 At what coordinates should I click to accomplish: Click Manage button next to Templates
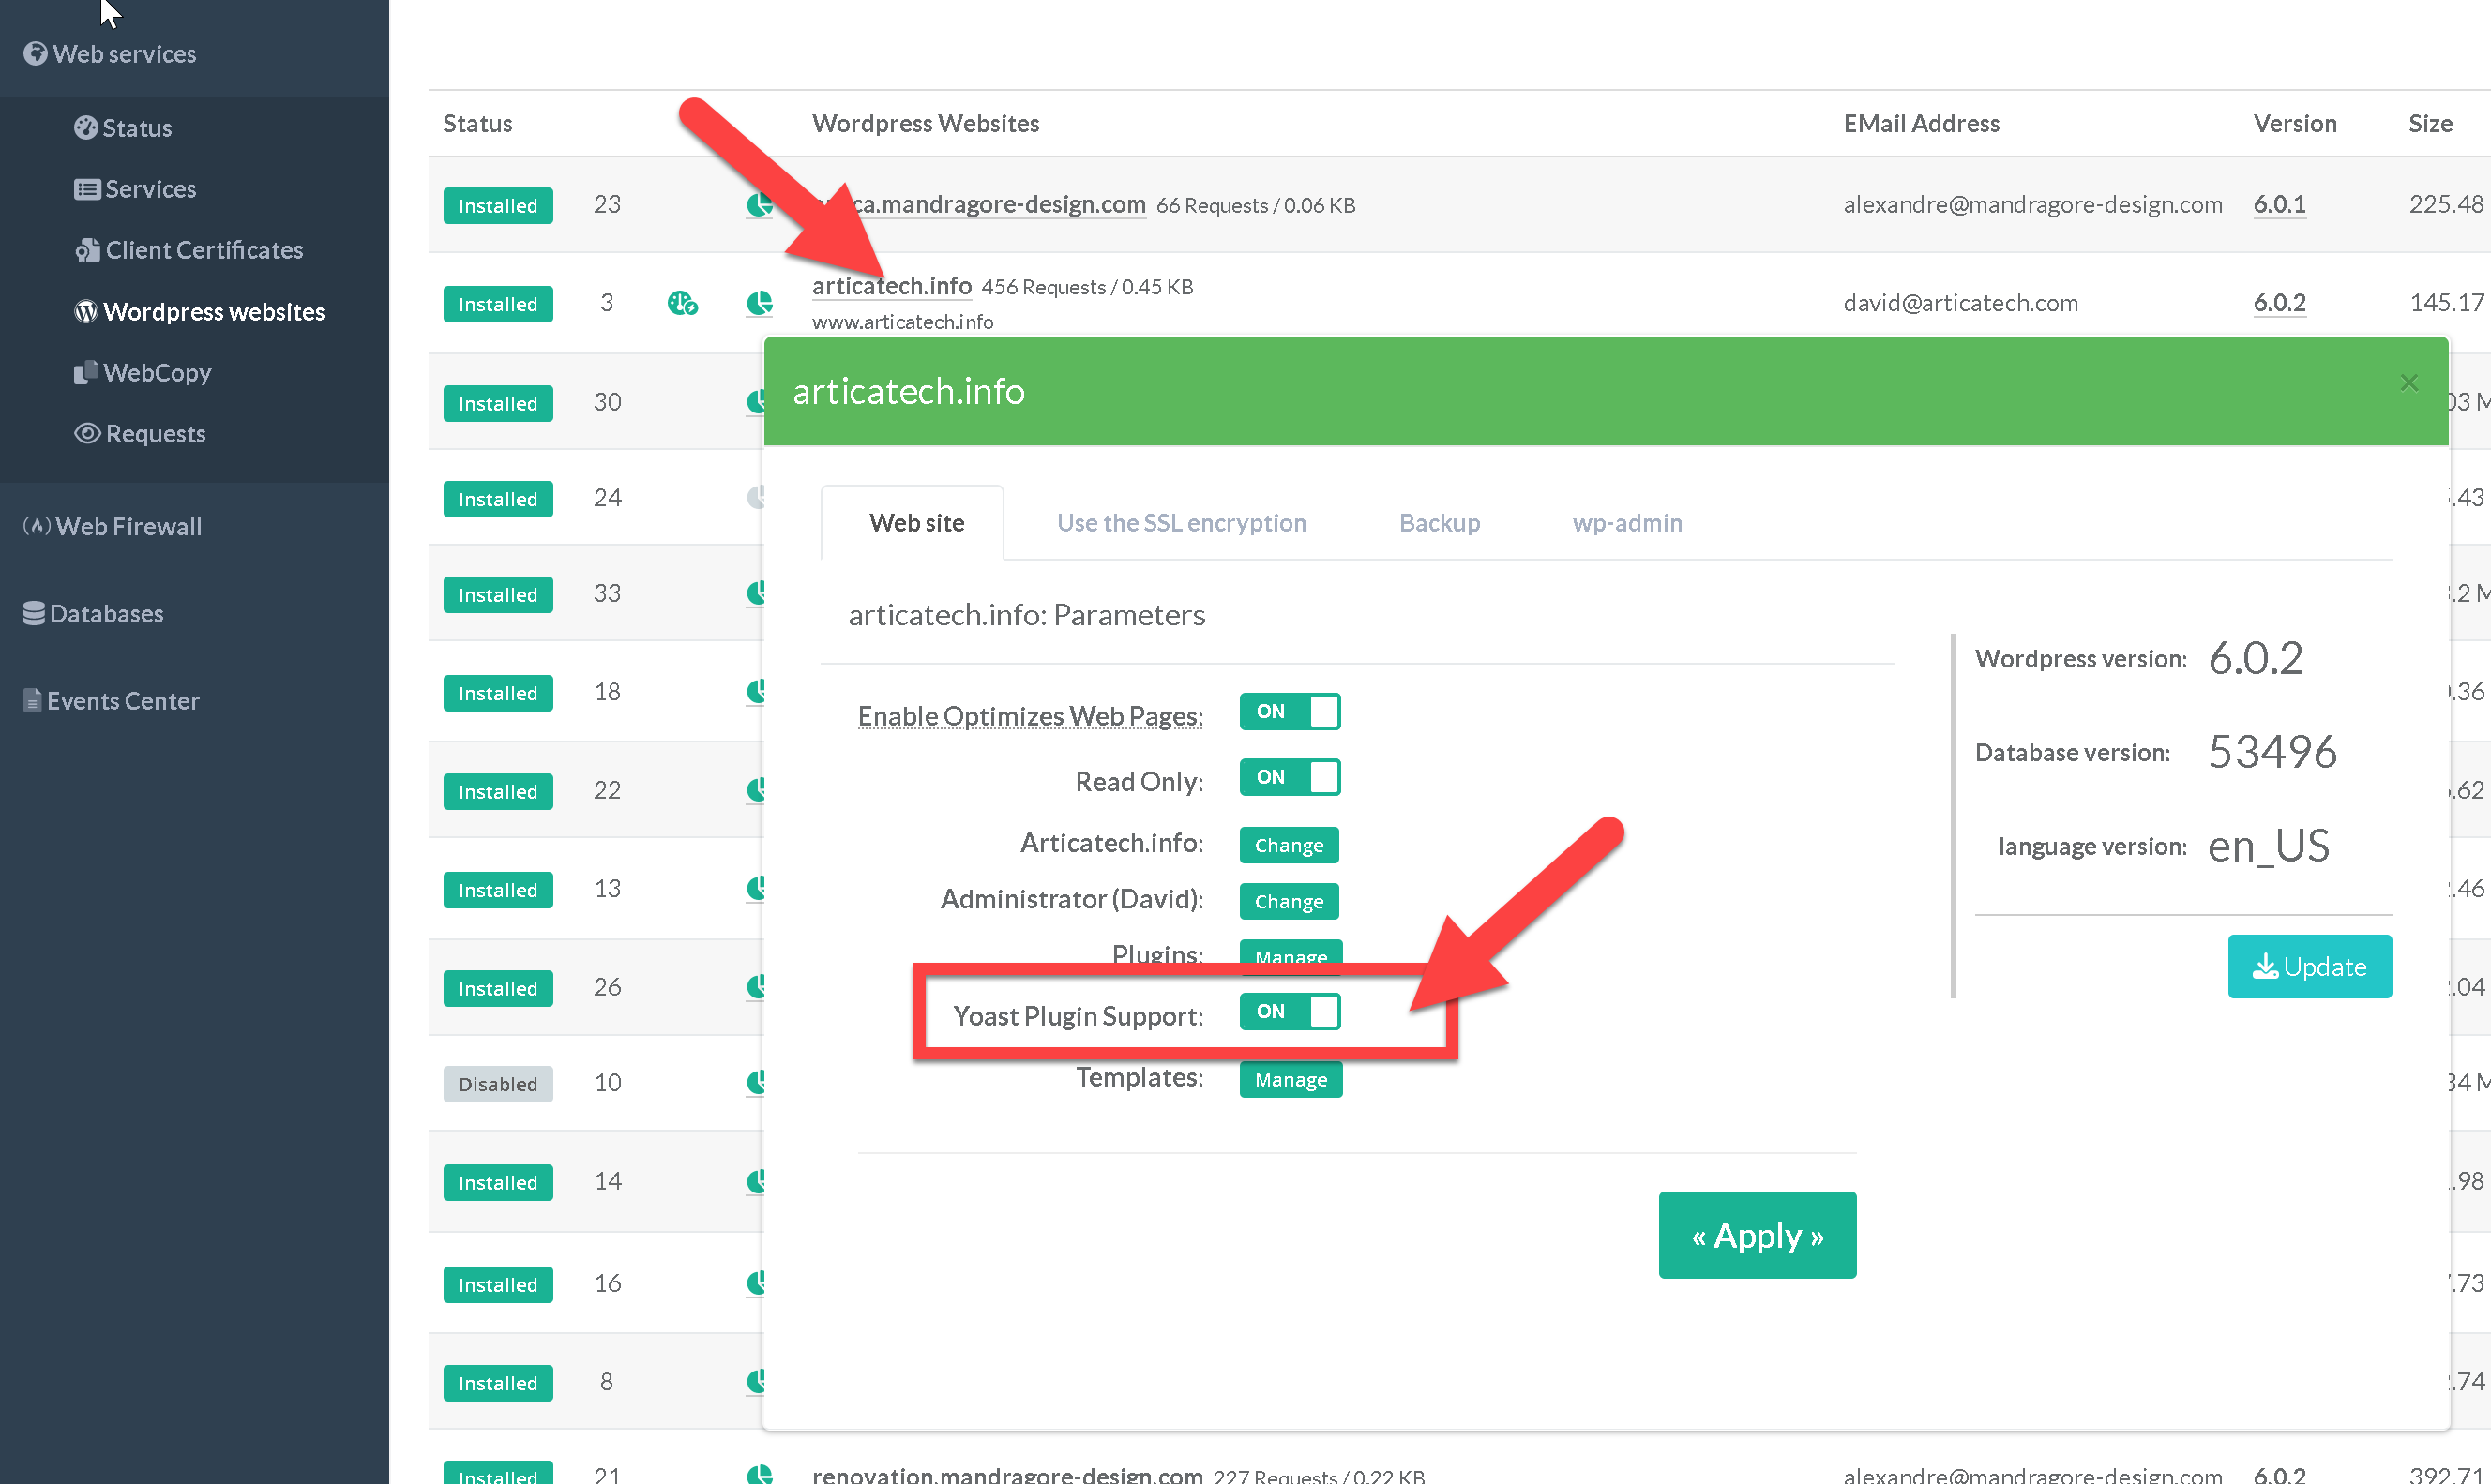tap(1291, 1080)
